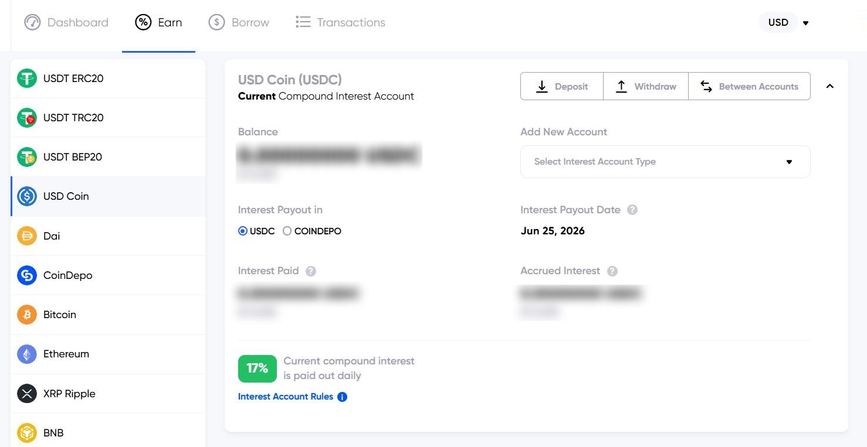Select the COINDEPO payout radio button
867x447 pixels.
tap(287, 231)
